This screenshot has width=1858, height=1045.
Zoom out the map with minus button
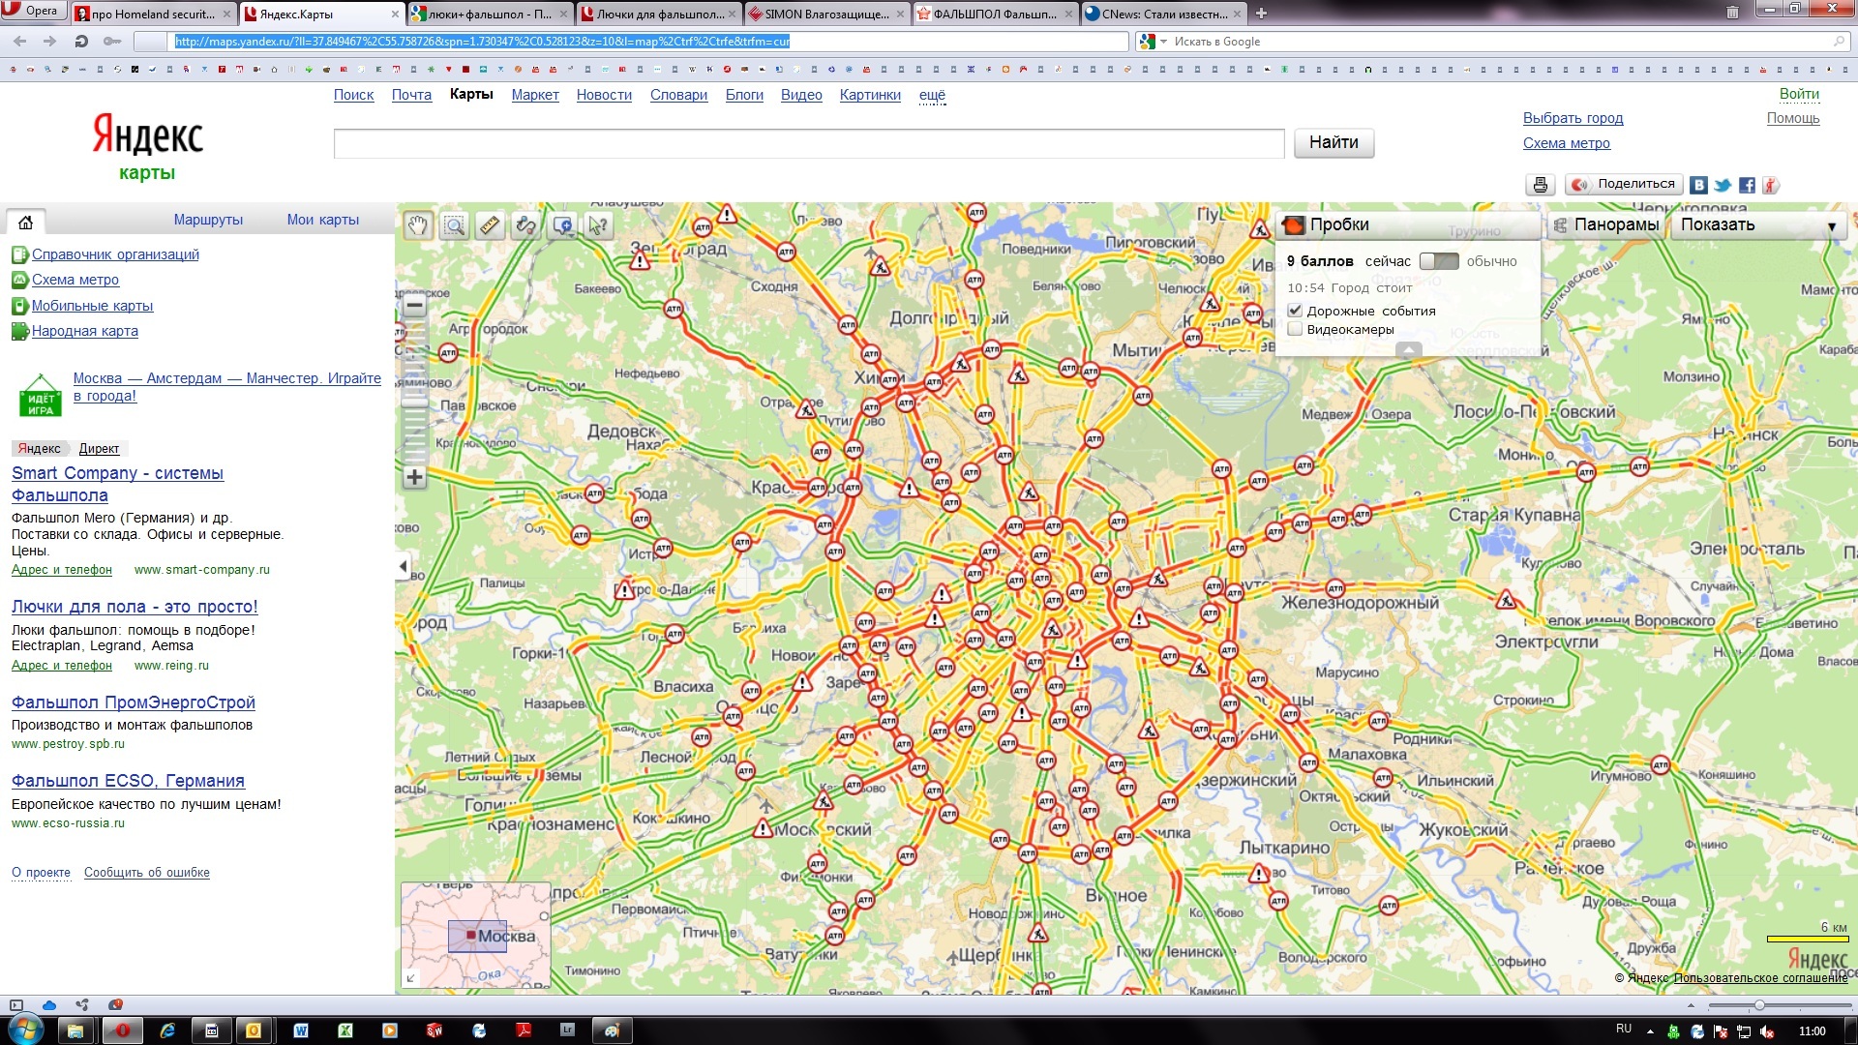414,306
